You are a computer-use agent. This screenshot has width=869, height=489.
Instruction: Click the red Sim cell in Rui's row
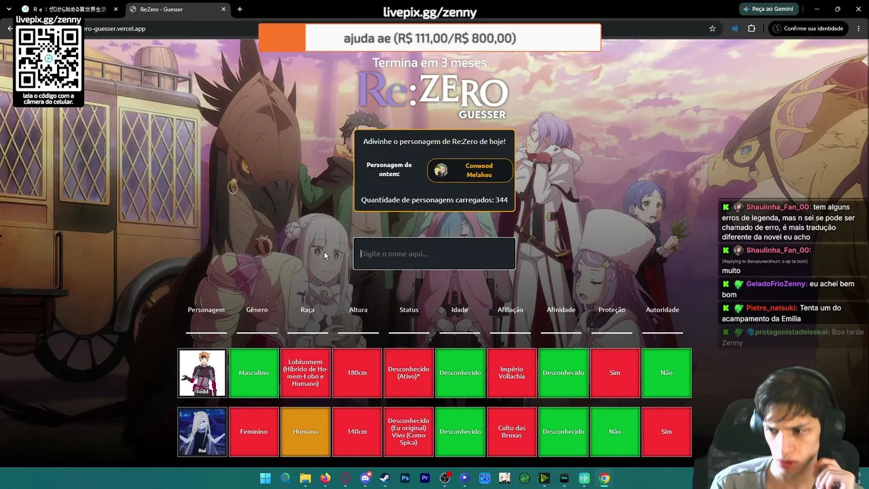pyautogui.click(x=667, y=432)
